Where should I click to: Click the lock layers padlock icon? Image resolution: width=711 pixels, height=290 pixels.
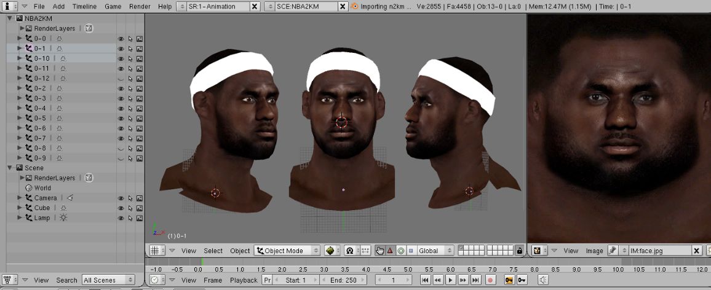(x=520, y=251)
